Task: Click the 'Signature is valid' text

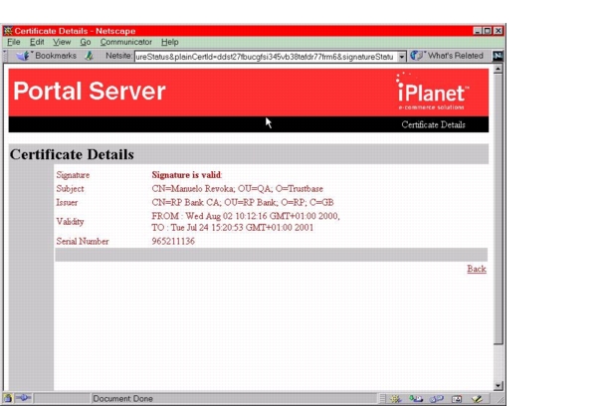Action: pos(186,175)
